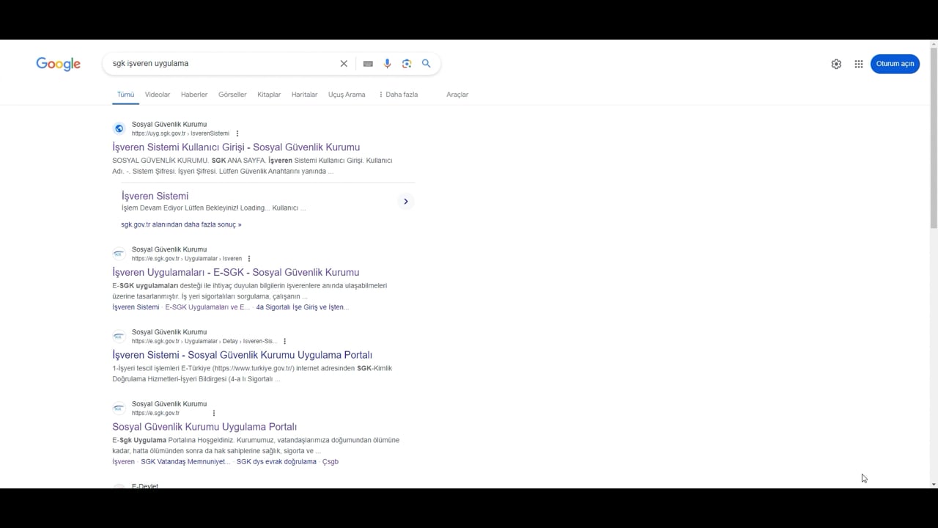
Task: Click the https://e.sgk.gov.tr › Uygulamalar › Isveren URL
Action: pyautogui.click(x=187, y=259)
